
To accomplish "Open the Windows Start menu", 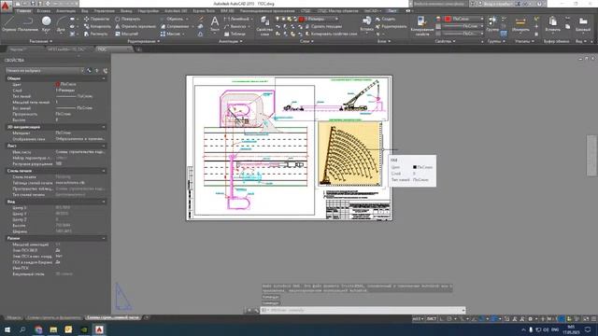I will tap(7, 329).
